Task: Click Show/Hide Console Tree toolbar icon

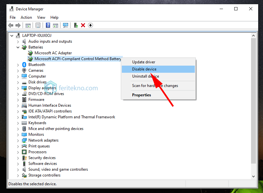Action: (28, 26)
